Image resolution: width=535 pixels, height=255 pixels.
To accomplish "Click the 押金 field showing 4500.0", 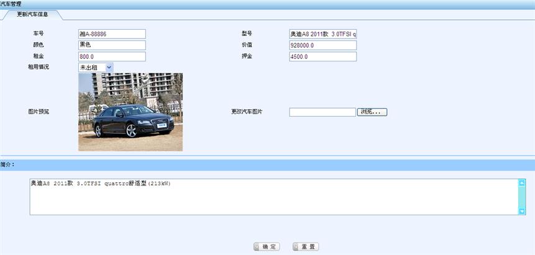I will [322, 56].
